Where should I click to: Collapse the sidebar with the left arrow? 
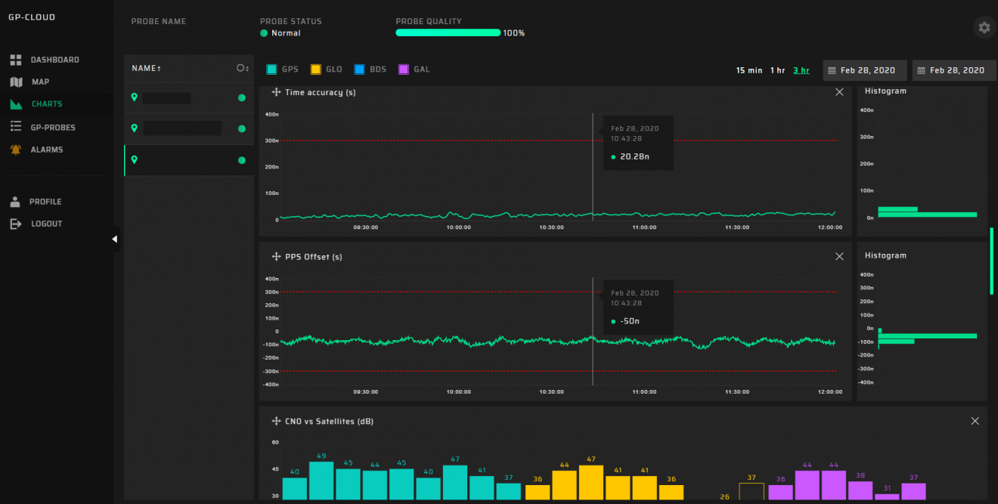pos(114,238)
